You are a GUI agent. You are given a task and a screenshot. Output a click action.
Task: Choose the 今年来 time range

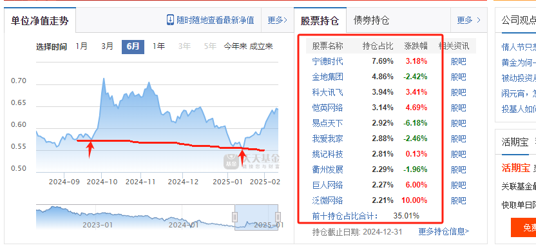pyautogui.click(x=235, y=46)
